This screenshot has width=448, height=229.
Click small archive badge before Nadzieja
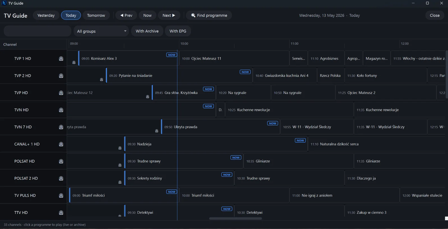(x=120, y=148)
